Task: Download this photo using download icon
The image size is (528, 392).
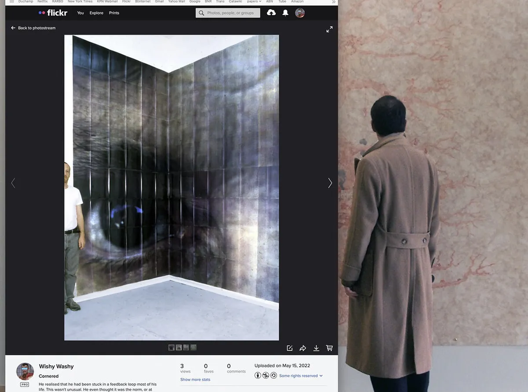Action: click(316, 348)
